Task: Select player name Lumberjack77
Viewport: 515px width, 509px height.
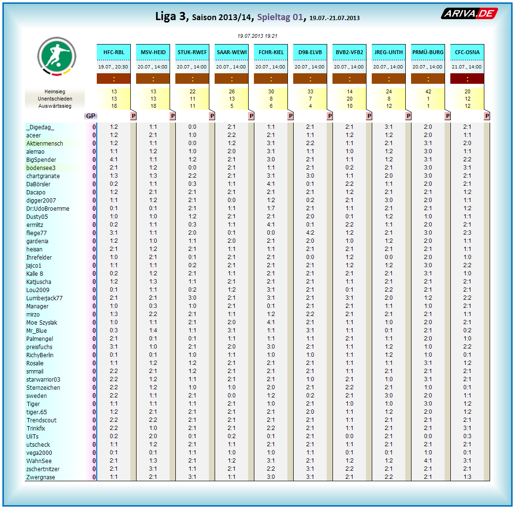Action: pyautogui.click(x=45, y=298)
